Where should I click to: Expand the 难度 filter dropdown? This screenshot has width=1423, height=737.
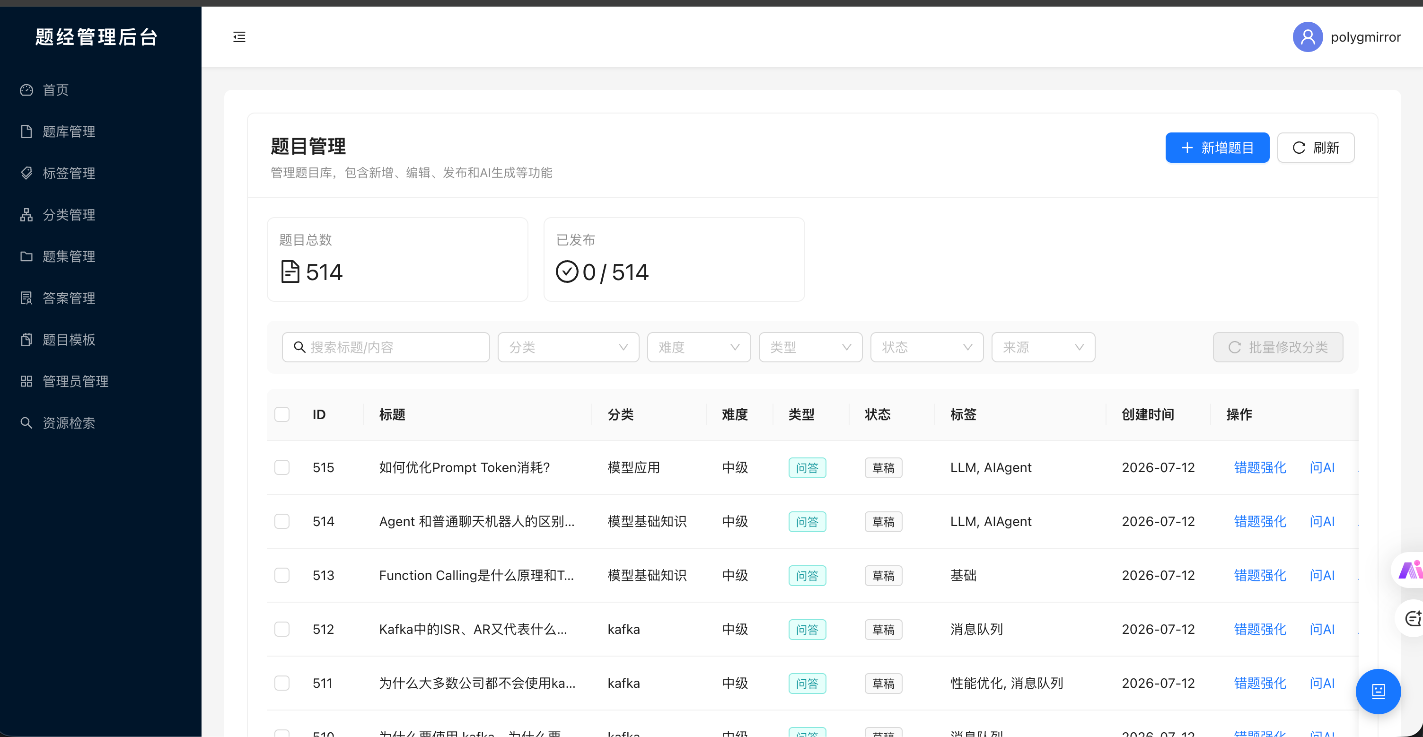[698, 347]
